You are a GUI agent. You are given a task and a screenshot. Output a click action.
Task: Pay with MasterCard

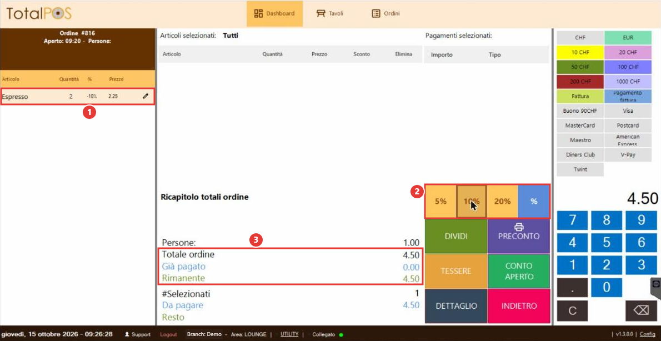tap(580, 125)
